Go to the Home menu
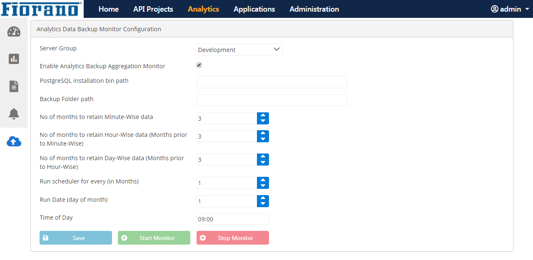533x260 pixels. click(109, 9)
